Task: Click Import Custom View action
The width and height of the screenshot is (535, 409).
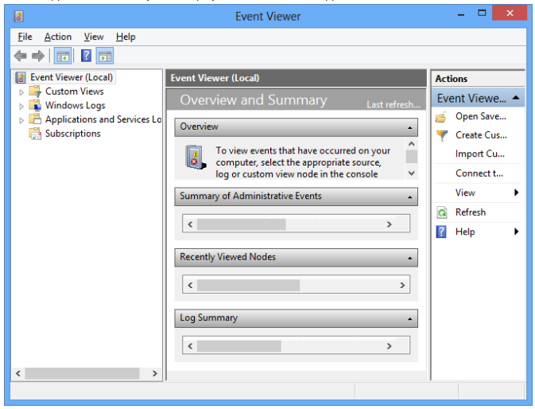Action: click(479, 154)
